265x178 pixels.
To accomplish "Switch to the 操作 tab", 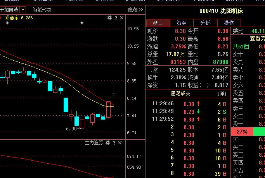I will tap(229, 23).
